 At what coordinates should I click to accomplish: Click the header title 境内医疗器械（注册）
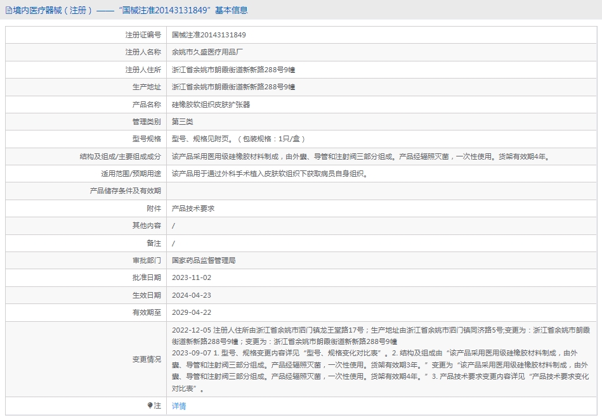53,10
